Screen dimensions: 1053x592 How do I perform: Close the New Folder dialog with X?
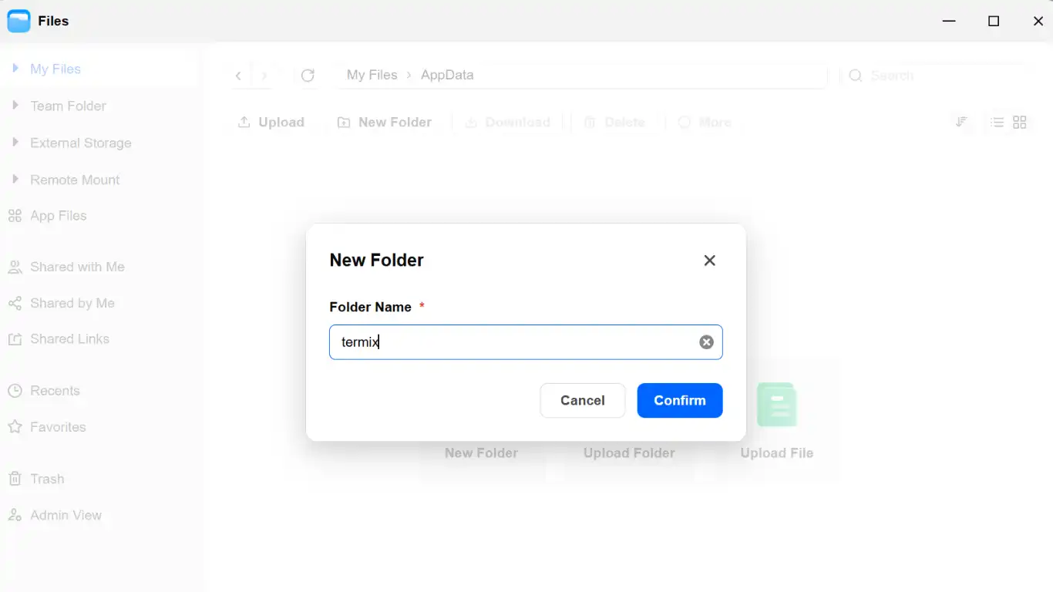pos(710,261)
